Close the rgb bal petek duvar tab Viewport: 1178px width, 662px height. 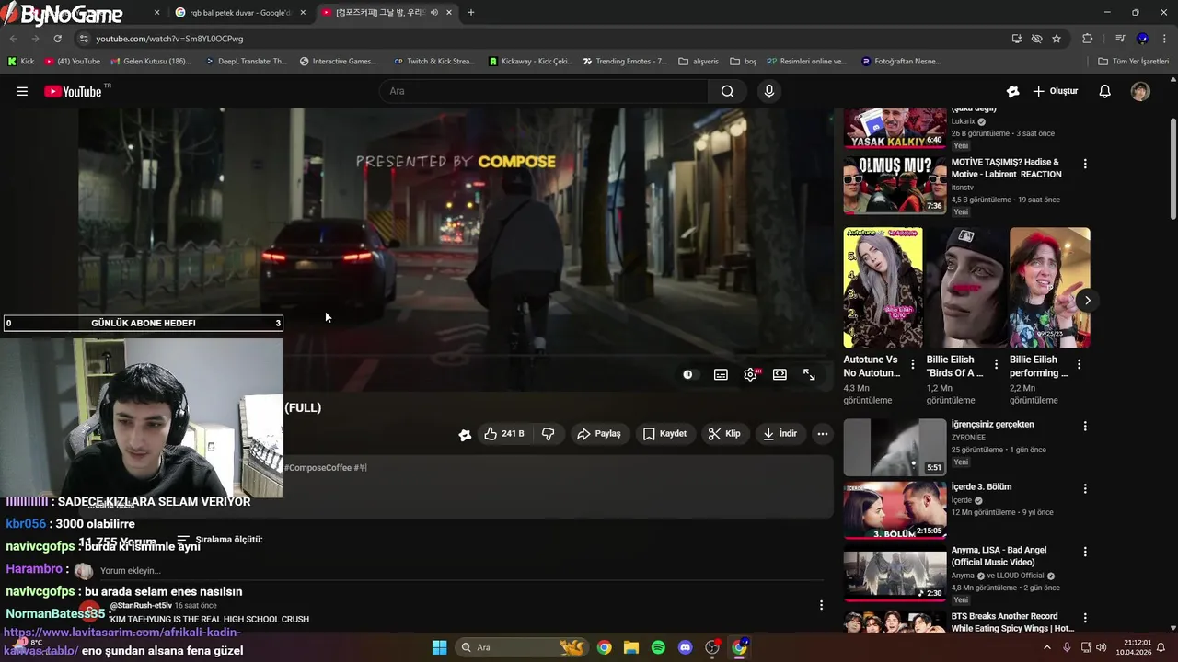pos(303,12)
